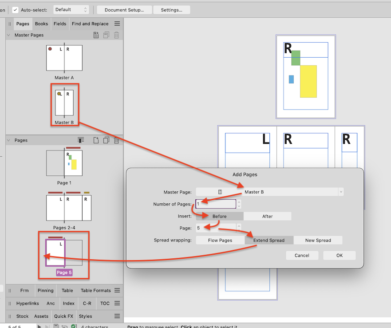Delete Page 5 with the Pages trash icon

click(x=116, y=140)
